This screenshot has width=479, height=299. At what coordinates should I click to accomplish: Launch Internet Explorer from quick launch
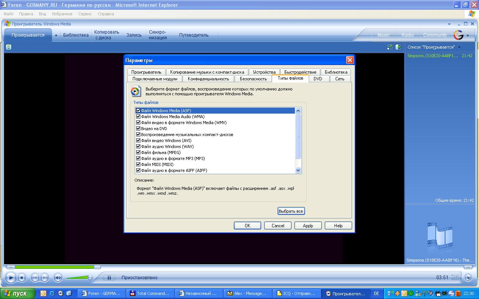52,293
